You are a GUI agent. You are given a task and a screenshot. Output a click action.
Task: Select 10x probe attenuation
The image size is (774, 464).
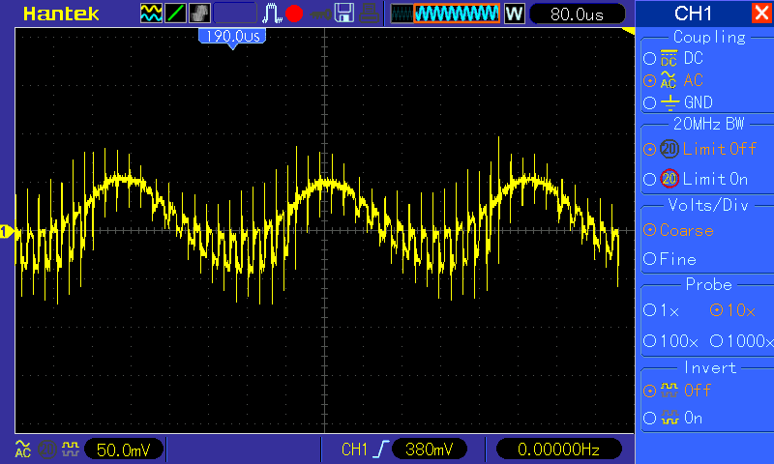[x=732, y=310]
